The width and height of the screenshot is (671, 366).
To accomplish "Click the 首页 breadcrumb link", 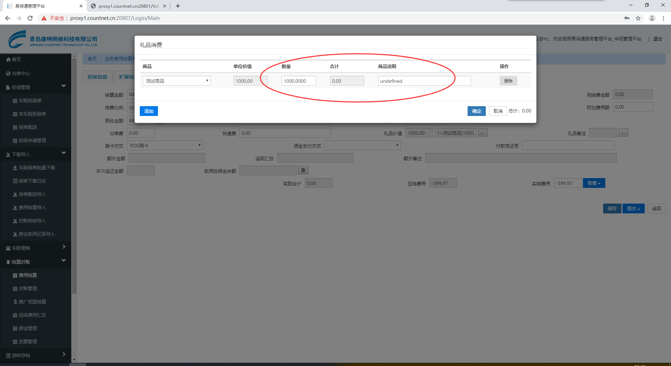I will tap(92, 59).
